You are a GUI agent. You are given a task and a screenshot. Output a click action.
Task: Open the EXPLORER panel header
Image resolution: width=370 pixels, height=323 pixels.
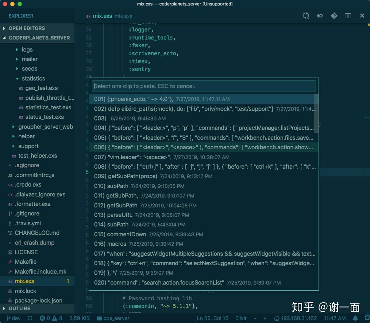[21, 16]
